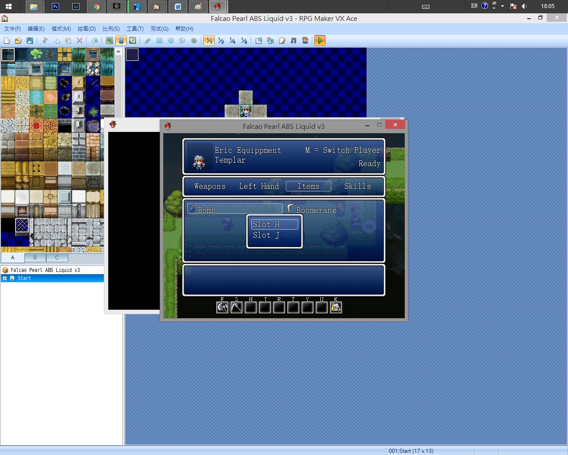568x455 pixels.
Task: Click the Undo toolbar icon
Action: pyautogui.click(x=95, y=40)
